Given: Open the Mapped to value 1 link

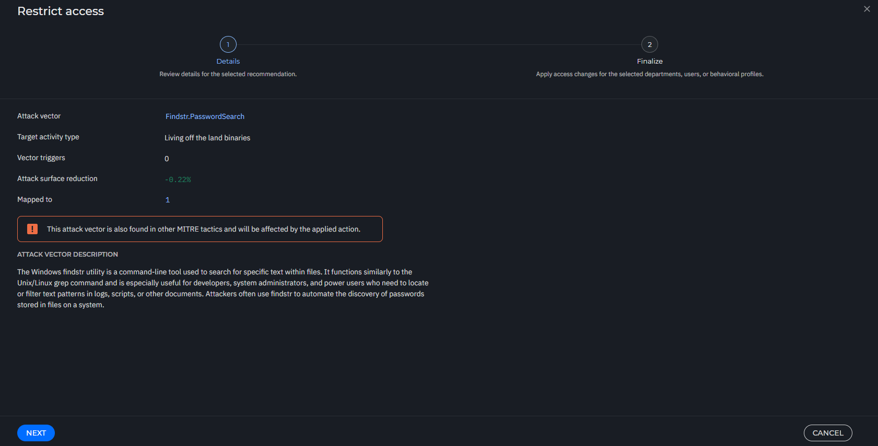Looking at the screenshot, I should click(x=168, y=200).
